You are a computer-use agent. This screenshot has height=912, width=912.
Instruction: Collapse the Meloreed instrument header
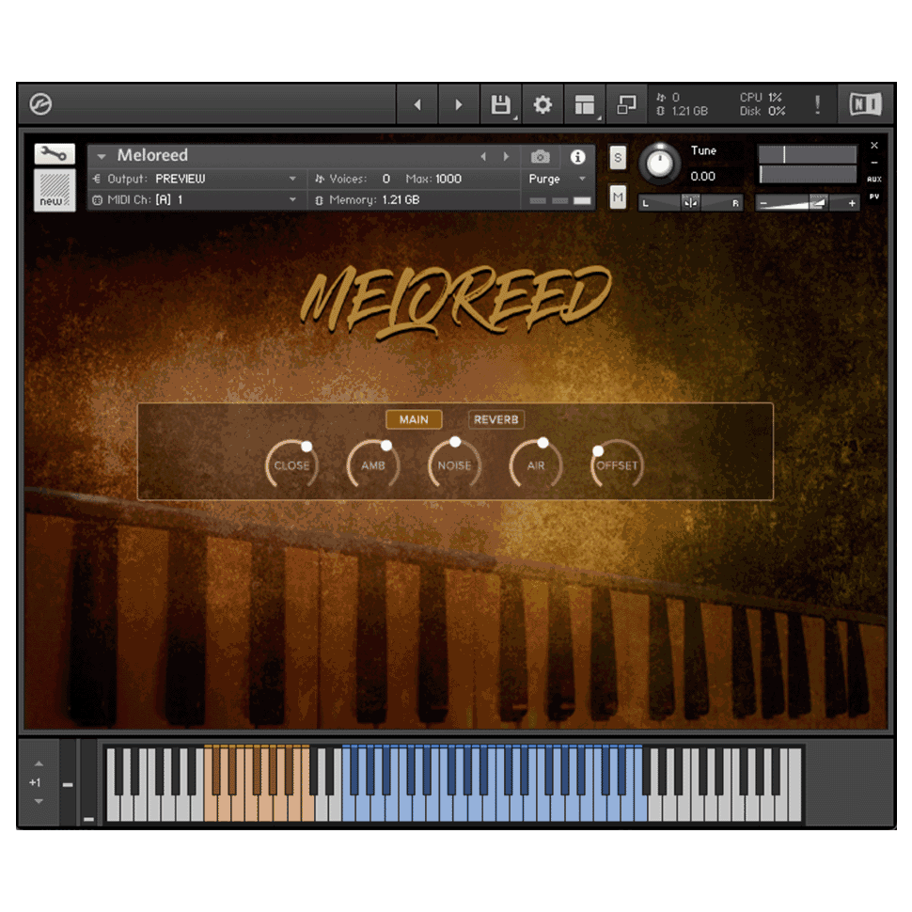[101, 154]
